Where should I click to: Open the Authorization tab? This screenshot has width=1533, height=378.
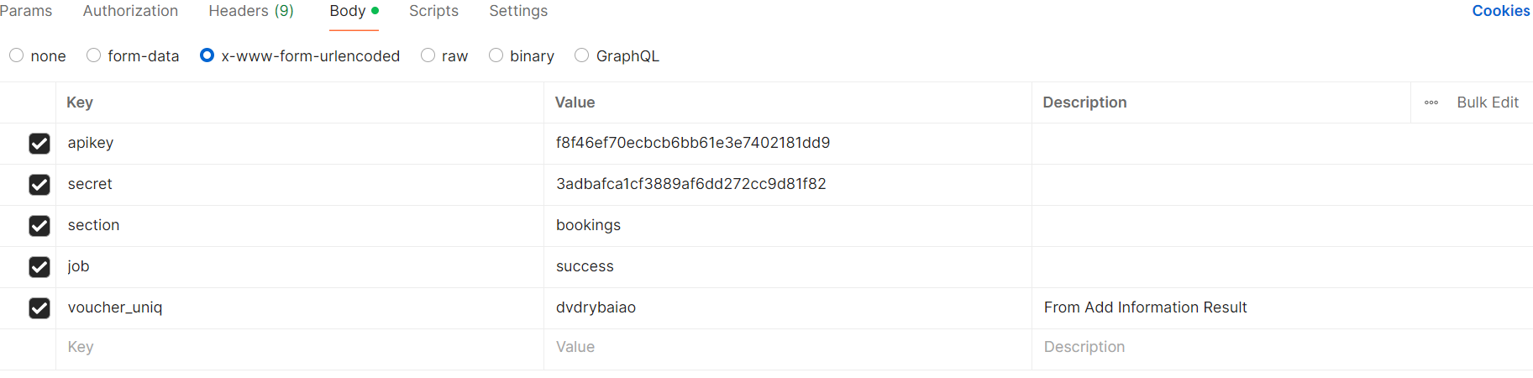click(x=130, y=11)
